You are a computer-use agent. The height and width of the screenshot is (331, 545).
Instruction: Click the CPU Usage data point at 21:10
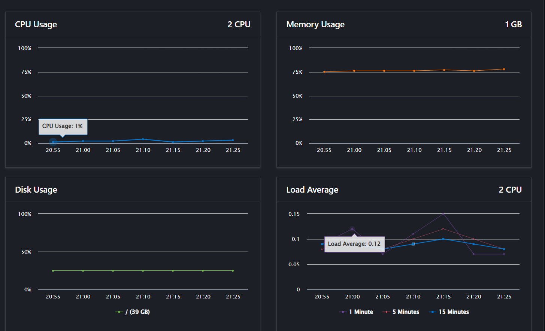click(x=143, y=139)
